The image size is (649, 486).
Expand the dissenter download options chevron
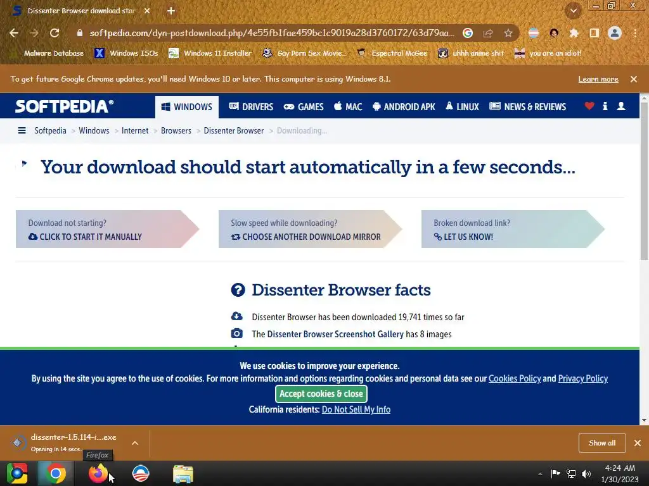click(x=135, y=443)
